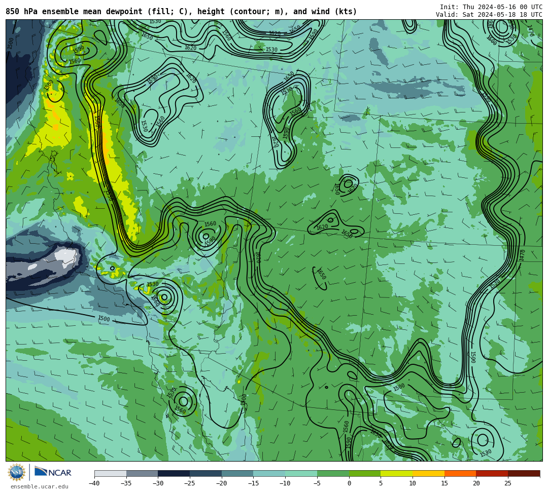Select the medium green -5 to 0 color swatch

(333, 473)
